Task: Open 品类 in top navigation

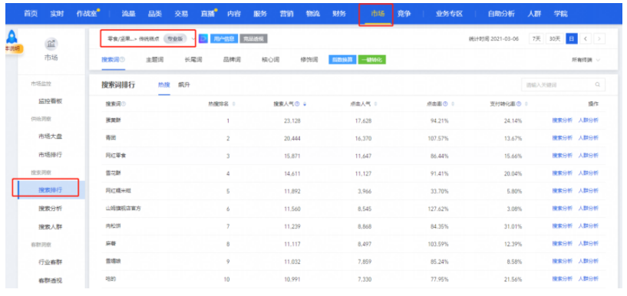Action: point(155,14)
